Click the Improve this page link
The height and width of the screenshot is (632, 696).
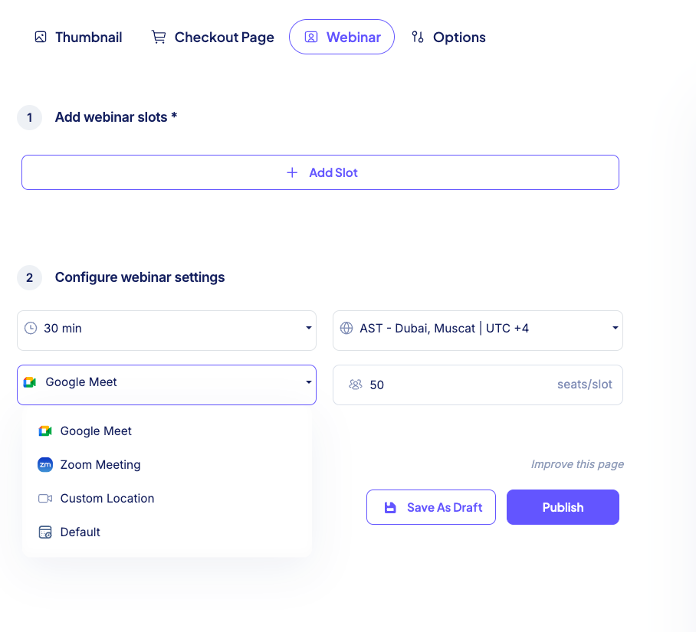[x=577, y=464]
